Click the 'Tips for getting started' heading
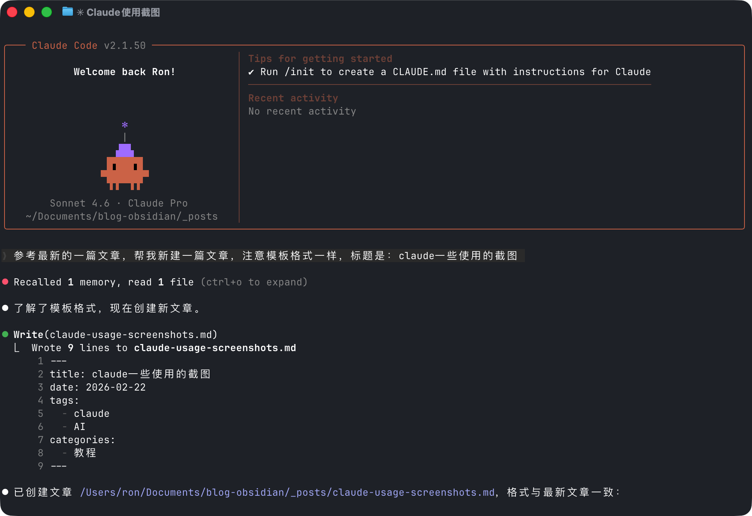Image resolution: width=752 pixels, height=516 pixels. (x=320, y=59)
